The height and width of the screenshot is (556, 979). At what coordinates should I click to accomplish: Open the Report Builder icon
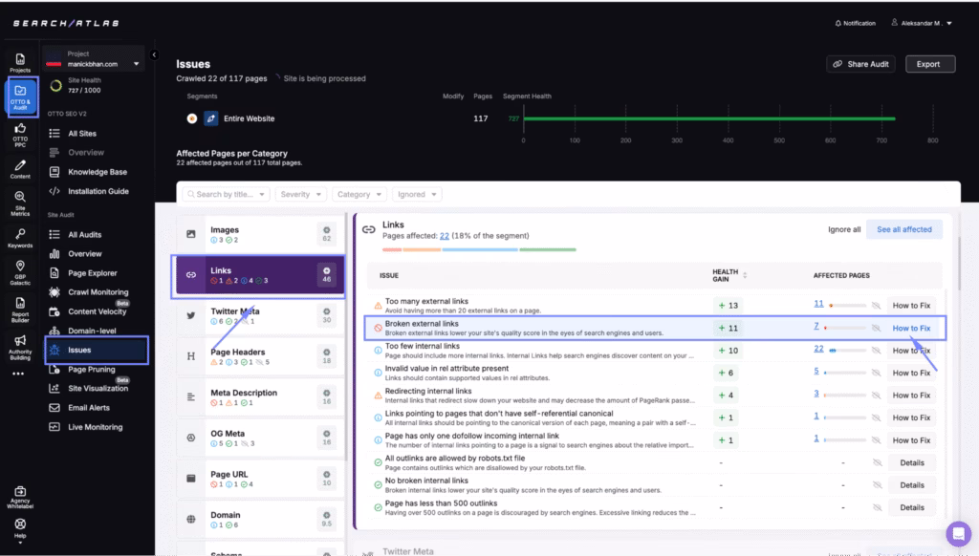point(20,307)
